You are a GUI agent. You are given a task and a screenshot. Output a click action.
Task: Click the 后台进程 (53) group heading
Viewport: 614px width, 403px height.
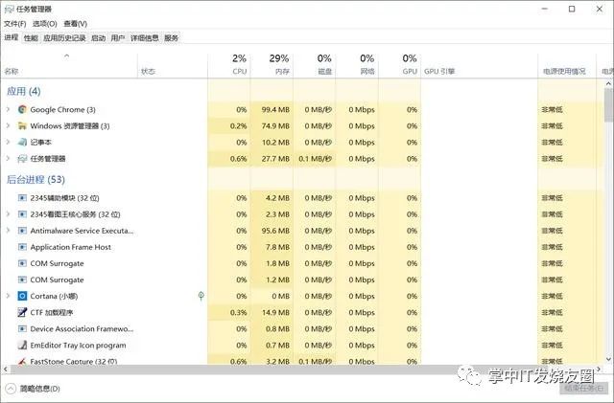click(x=35, y=179)
